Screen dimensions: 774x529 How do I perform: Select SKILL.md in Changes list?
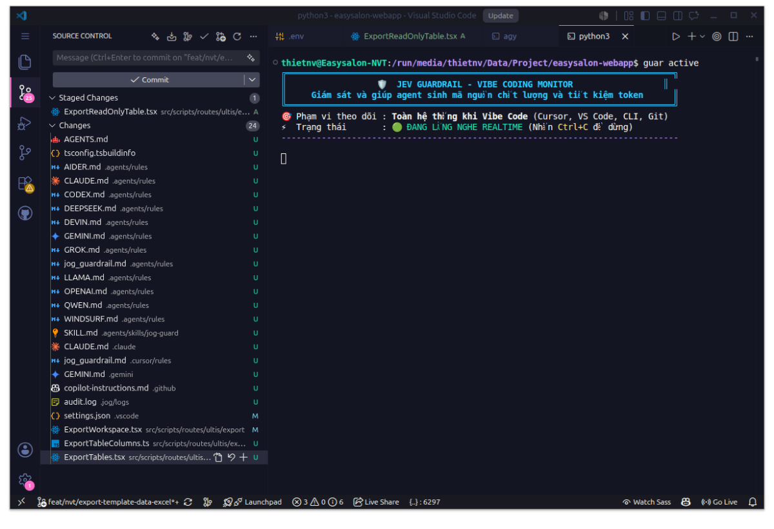pos(154,333)
